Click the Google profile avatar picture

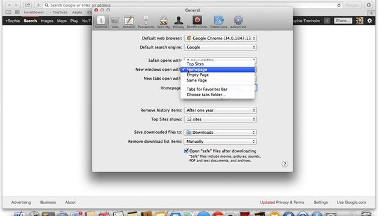(x=360, y=21)
